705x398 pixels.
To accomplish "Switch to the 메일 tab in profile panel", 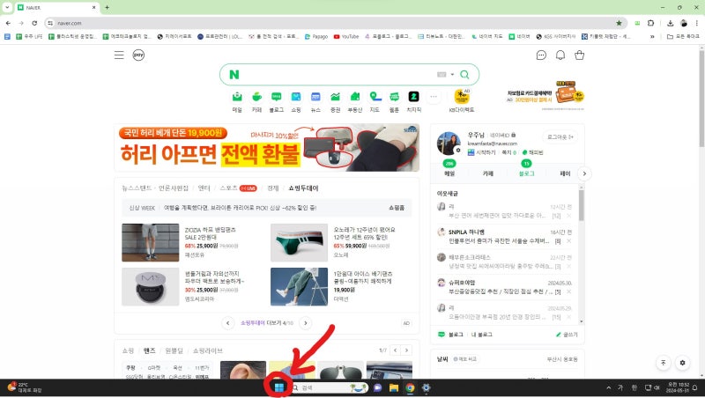I will click(x=449, y=173).
